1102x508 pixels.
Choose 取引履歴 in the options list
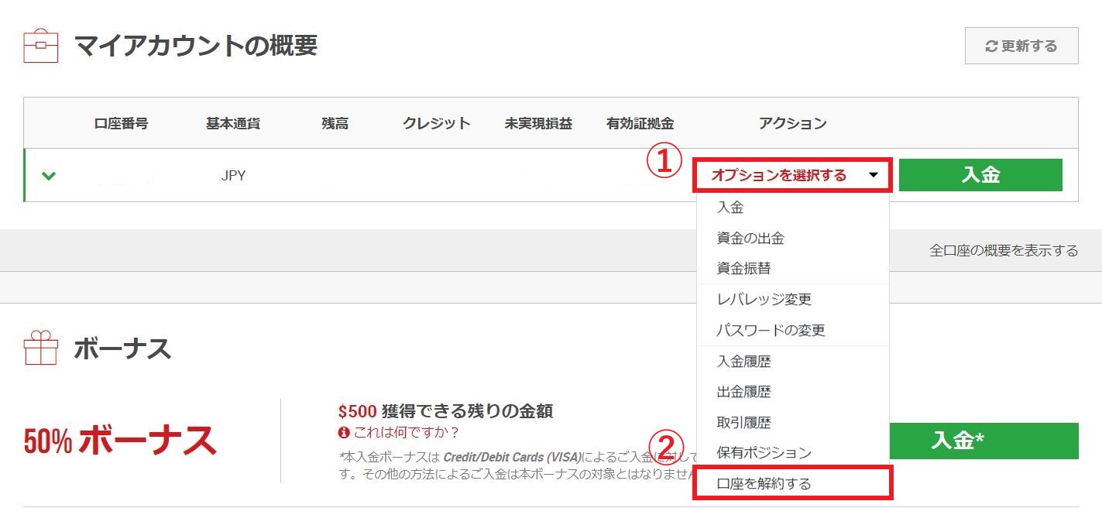click(x=743, y=423)
